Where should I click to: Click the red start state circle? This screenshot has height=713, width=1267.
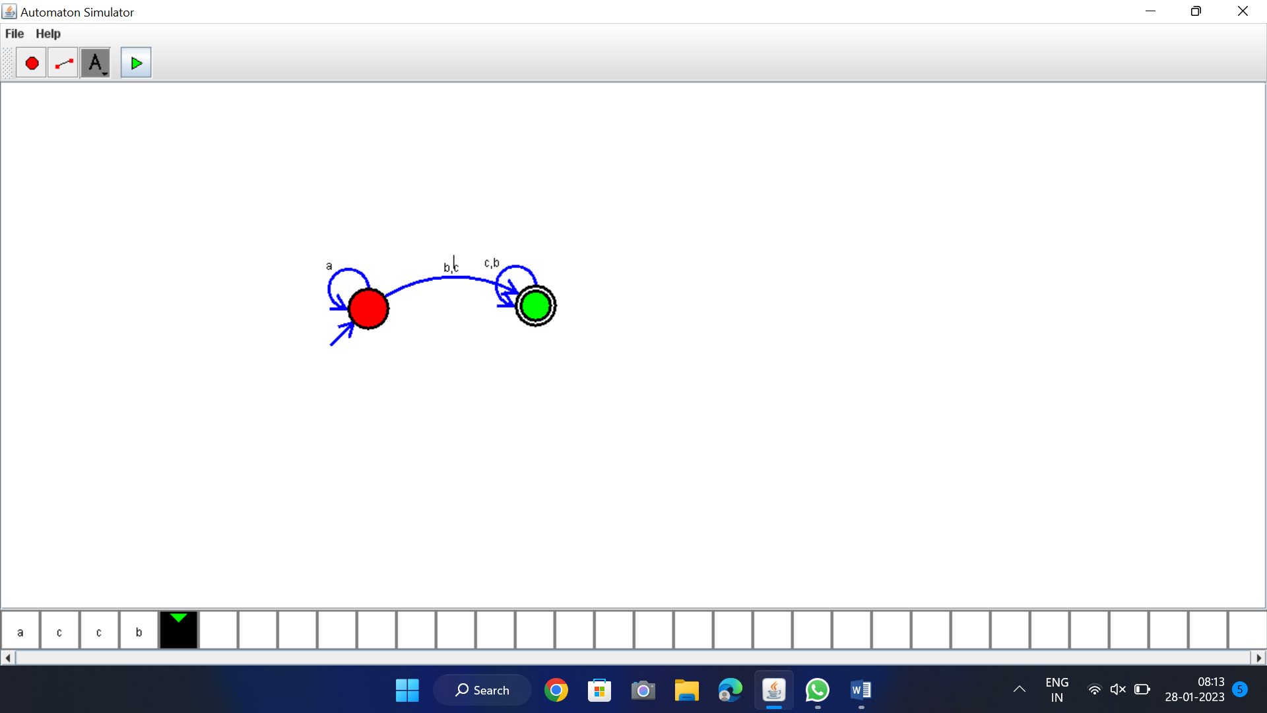coord(368,308)
